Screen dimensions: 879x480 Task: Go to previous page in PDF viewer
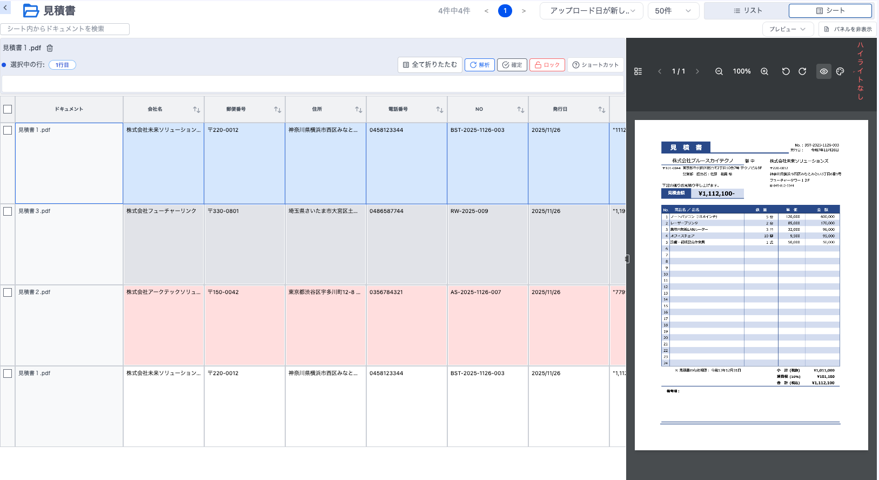coord(660,71)
